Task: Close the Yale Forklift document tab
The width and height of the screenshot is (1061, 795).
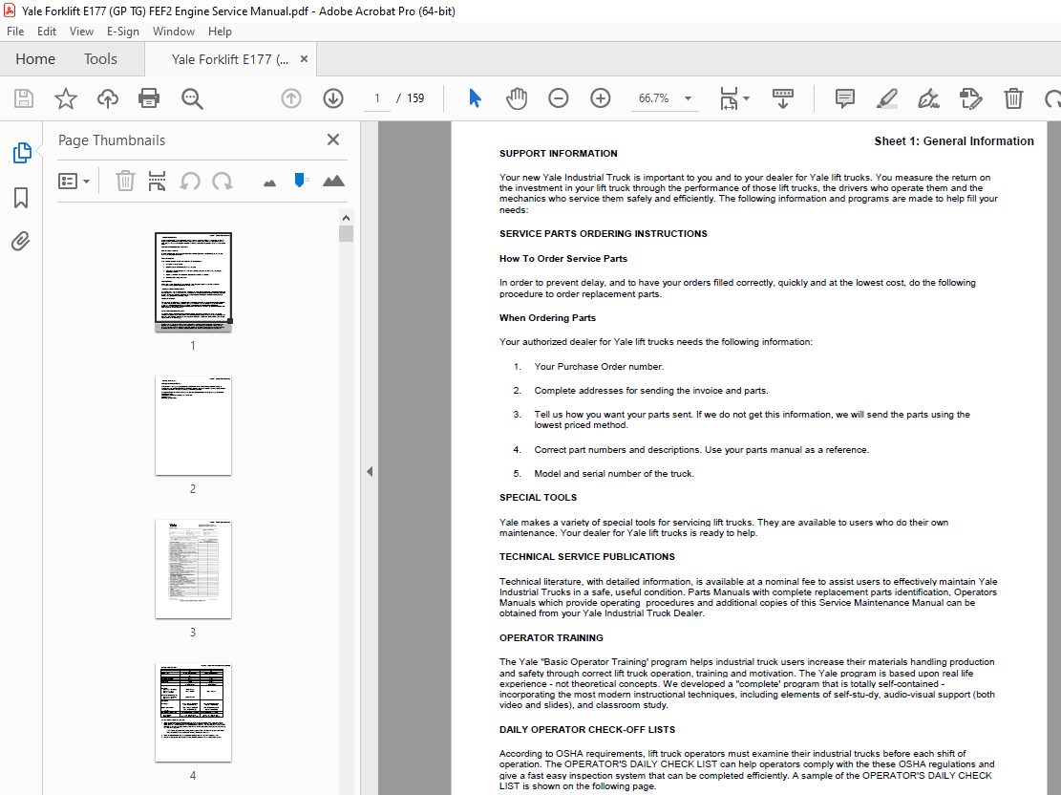Action: [x=304, y=59]
